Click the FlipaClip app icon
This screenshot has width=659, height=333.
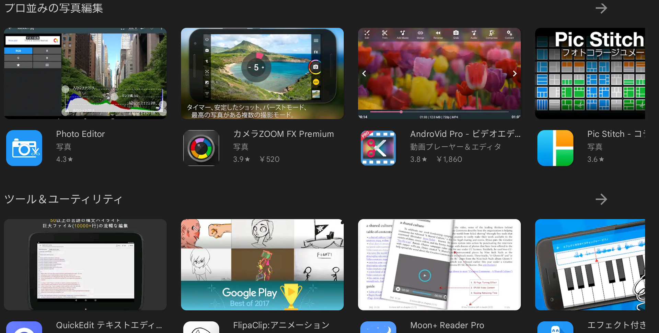coord(201,327)
